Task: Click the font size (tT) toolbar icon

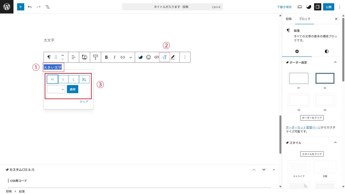Action: (x=164, y=57)
